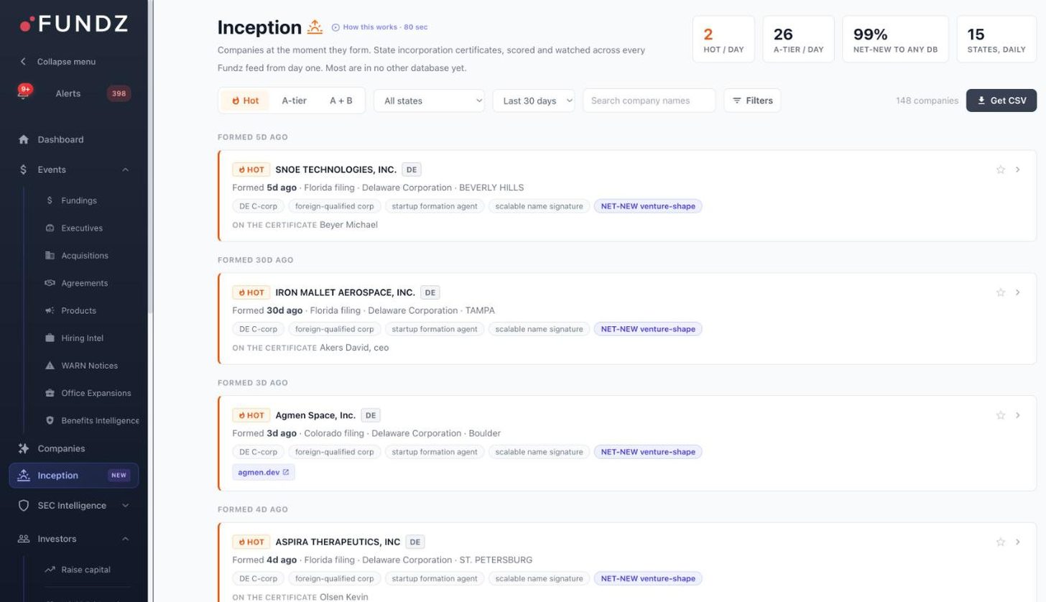Star SNOE TECHNOLOGIES, INC. as favorite

click(x=1000, y=170)
